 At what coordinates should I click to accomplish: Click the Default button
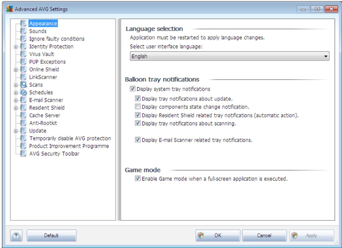(x=52, y=235)
